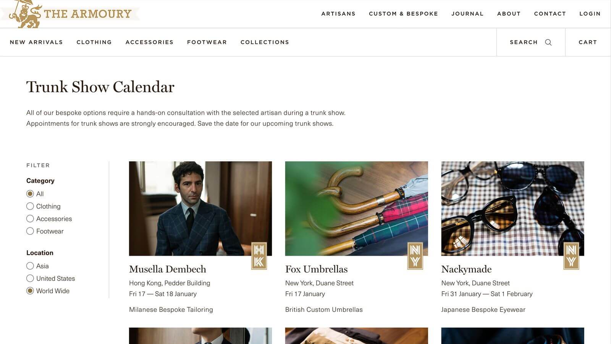The width and height of the screenshot is (611, 344).
Task: Click the HK badge on Musella Dembech
Action: (x=259, y=256)
